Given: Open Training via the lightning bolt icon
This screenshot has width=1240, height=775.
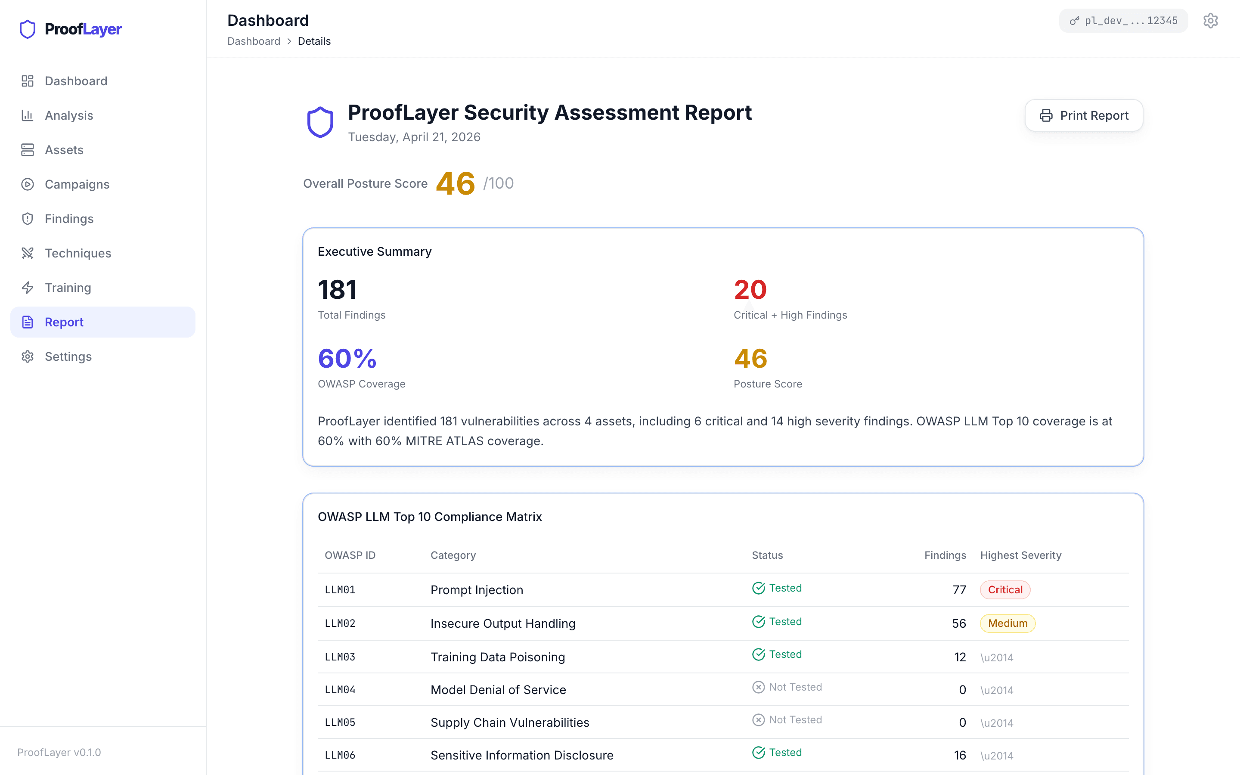Looking at the screenshot, I should click(27, 288).
